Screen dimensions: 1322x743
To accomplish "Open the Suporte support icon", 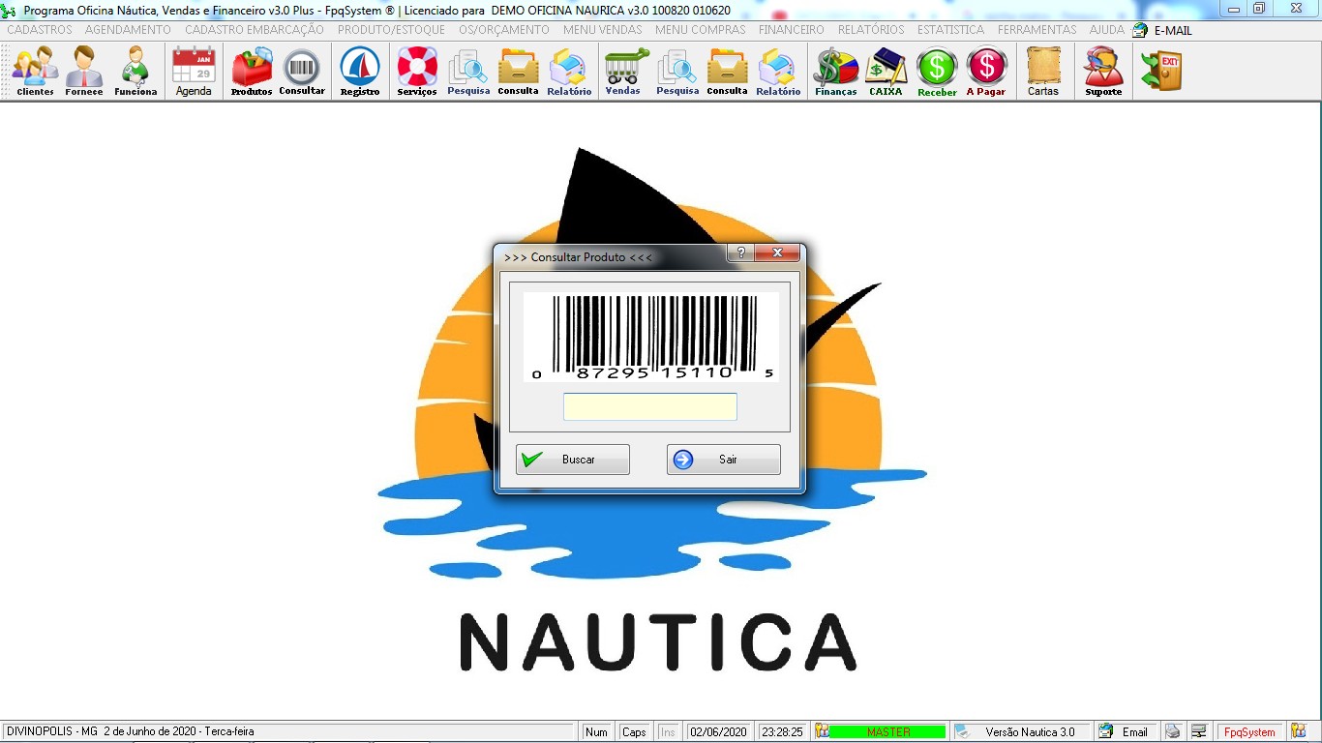I will coord(1103,72).
